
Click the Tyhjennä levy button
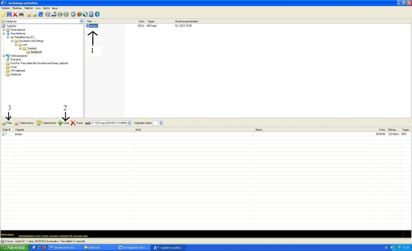coord(24,123)
